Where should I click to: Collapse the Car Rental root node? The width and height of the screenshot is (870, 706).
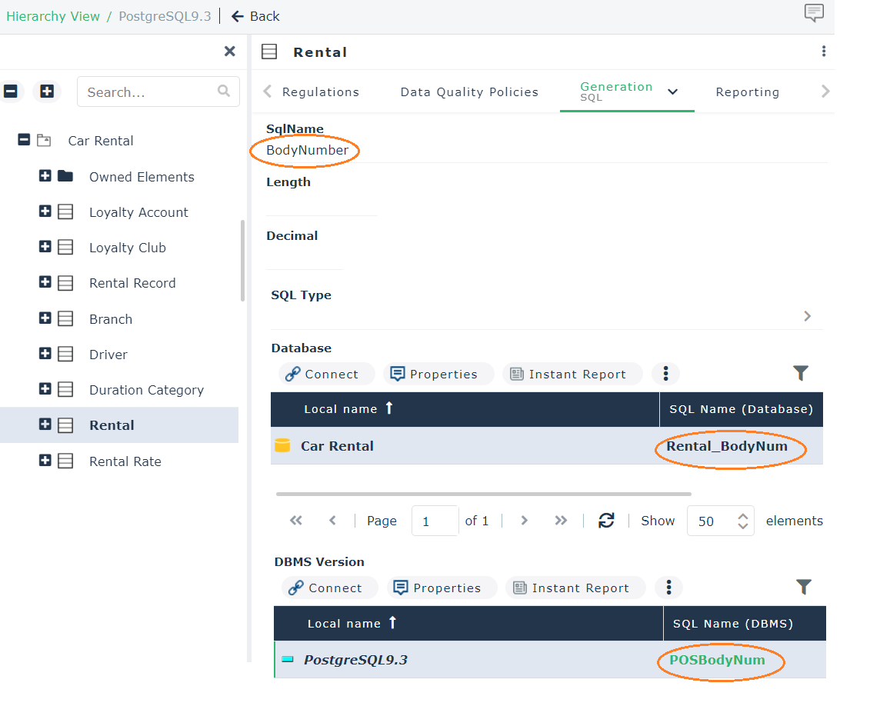tap(24, 141)
